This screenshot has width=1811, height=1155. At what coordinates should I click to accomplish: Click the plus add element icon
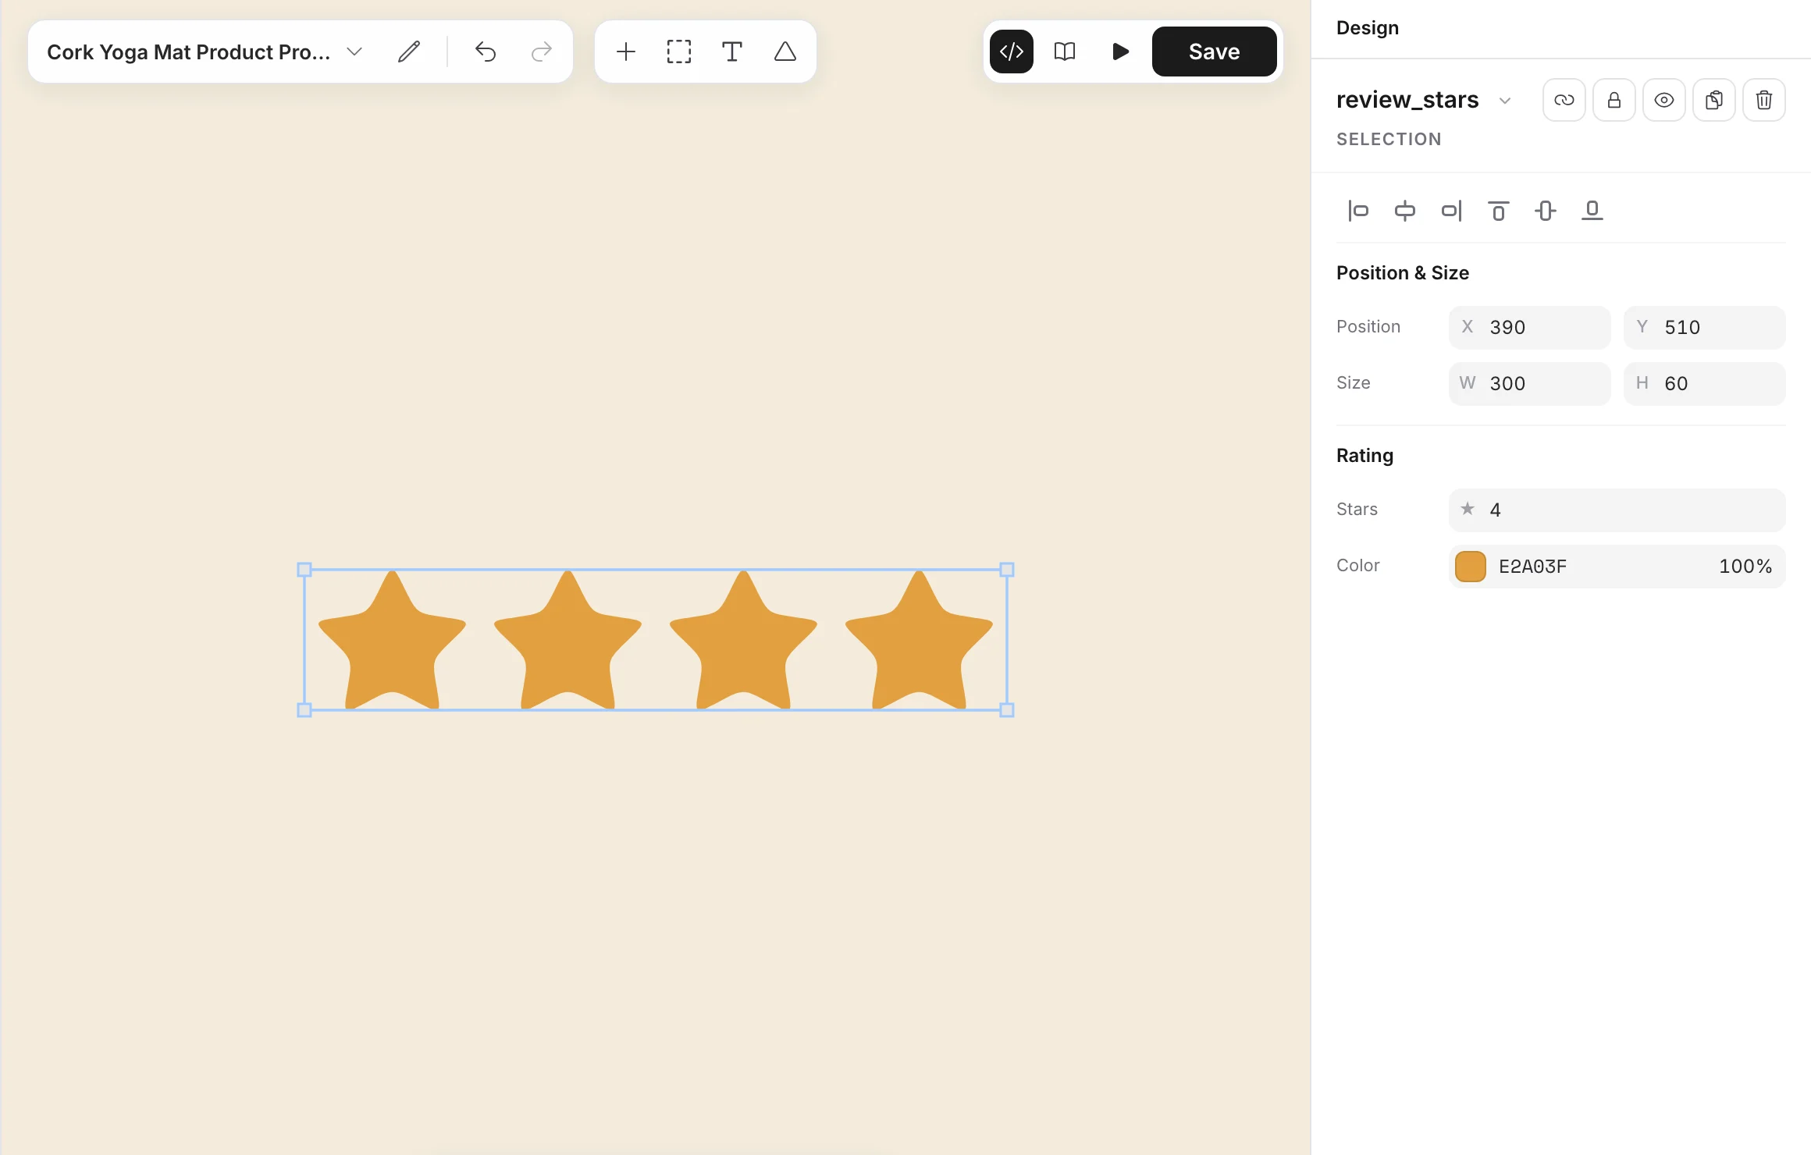[x=626, y=52]
